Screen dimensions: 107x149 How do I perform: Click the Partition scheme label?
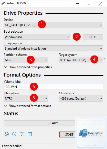coord(15,55)
